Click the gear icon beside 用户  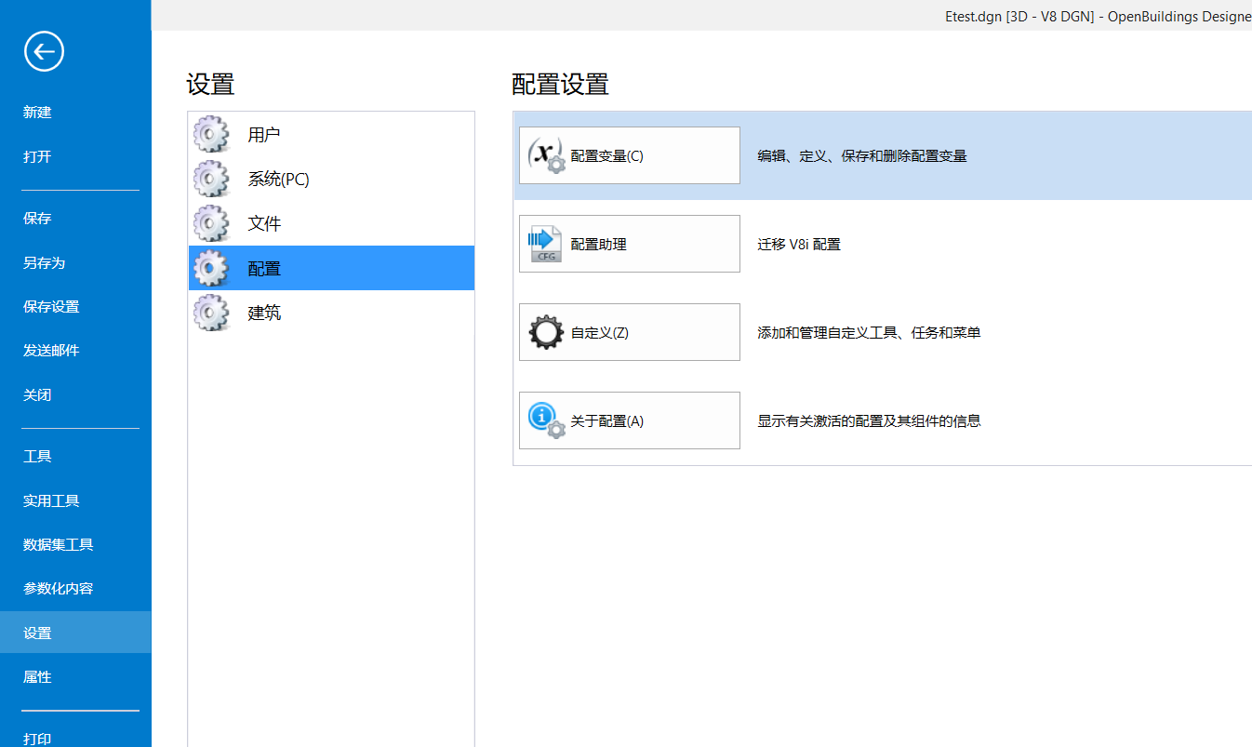pos(211,135)
